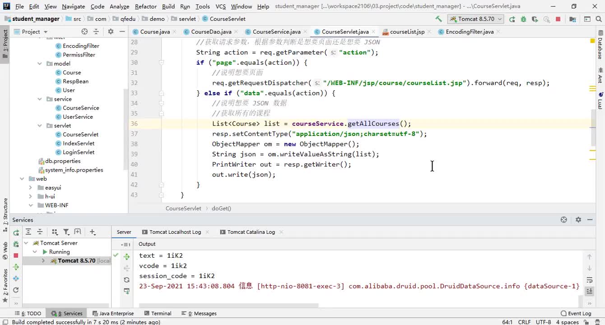
Task: Open the VCS menu
Action: point(220,6)
